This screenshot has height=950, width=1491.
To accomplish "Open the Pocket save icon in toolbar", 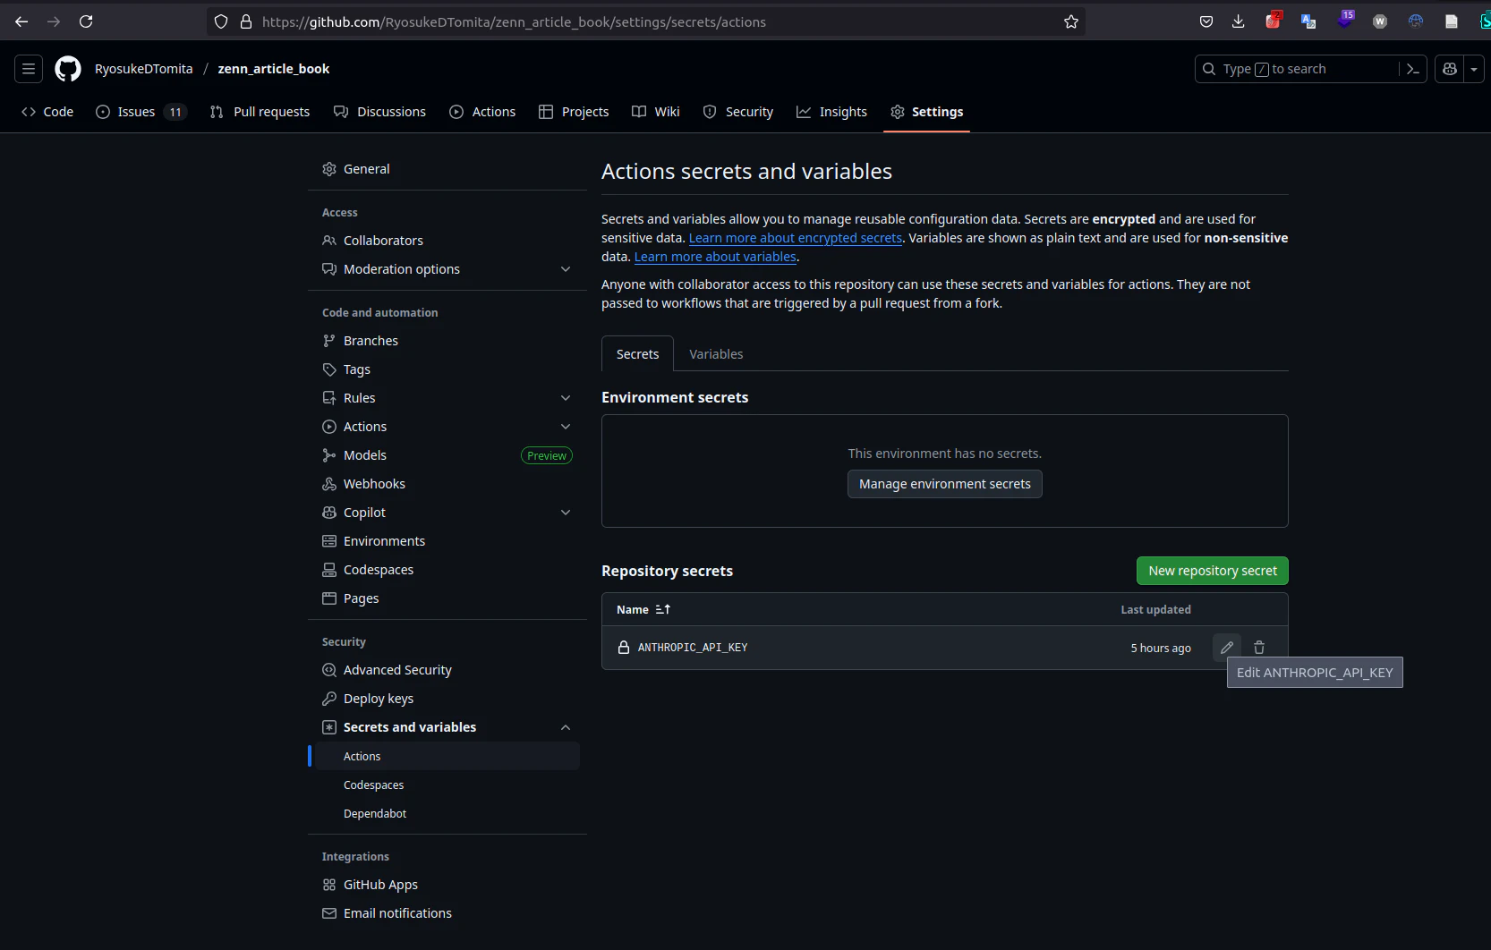I will point(1206,21).
